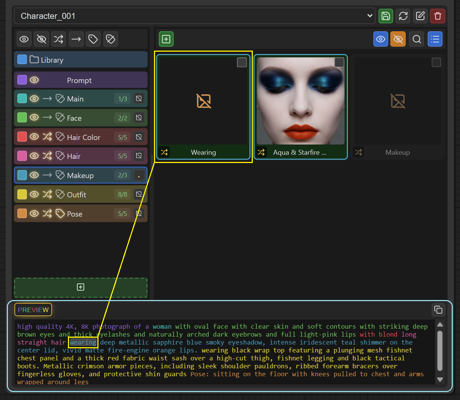Click the shuffle icon on Hair Color row
The image size is (460, 400).
47,137
